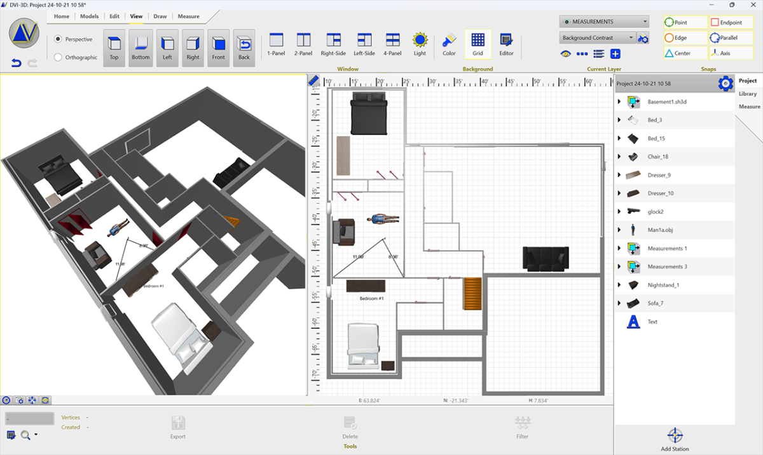Select the Back view icon

[x=244, y=44]
